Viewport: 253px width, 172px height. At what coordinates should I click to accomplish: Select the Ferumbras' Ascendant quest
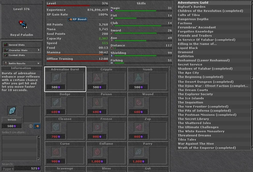(214, 27)
